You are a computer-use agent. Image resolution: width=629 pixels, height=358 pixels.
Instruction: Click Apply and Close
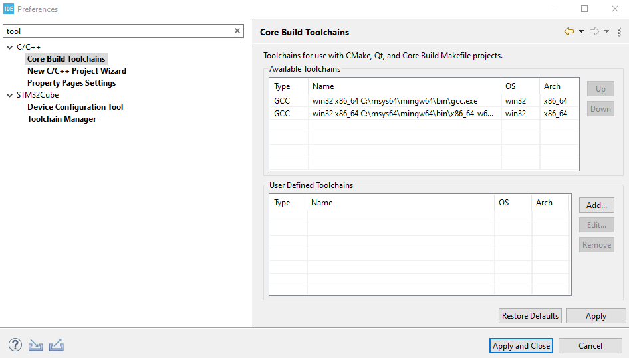click(x=521, y=345)
